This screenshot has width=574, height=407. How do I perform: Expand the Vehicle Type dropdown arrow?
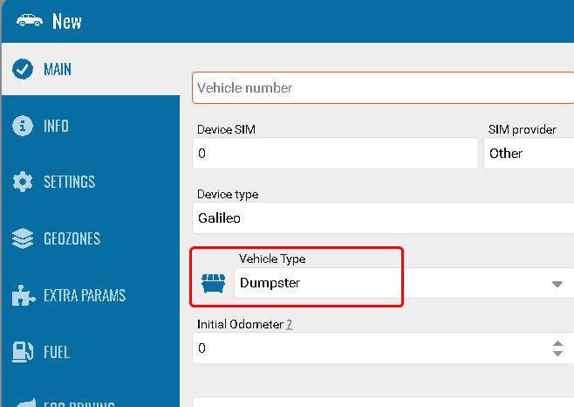557,284
